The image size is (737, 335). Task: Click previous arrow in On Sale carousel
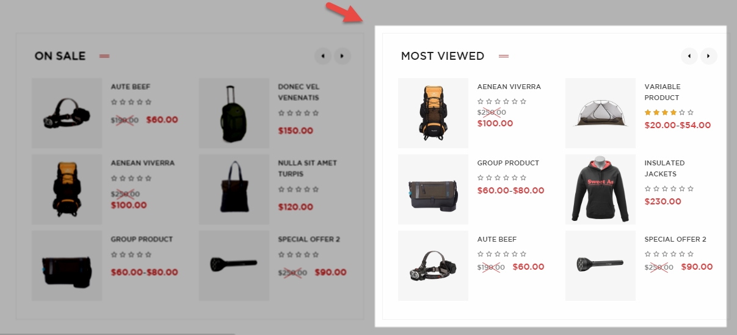323,56
